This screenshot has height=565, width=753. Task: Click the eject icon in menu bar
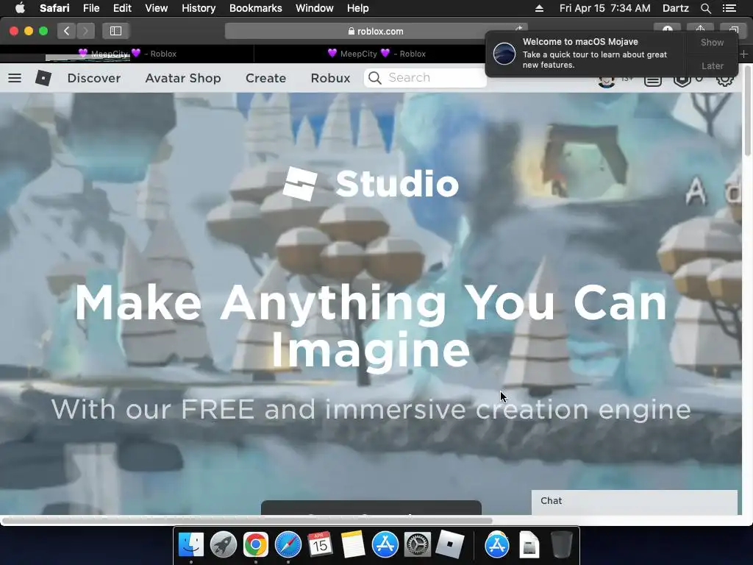(539, 8)
